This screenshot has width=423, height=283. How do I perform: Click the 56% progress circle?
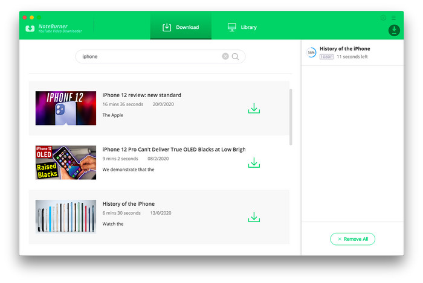pos(311,52)
